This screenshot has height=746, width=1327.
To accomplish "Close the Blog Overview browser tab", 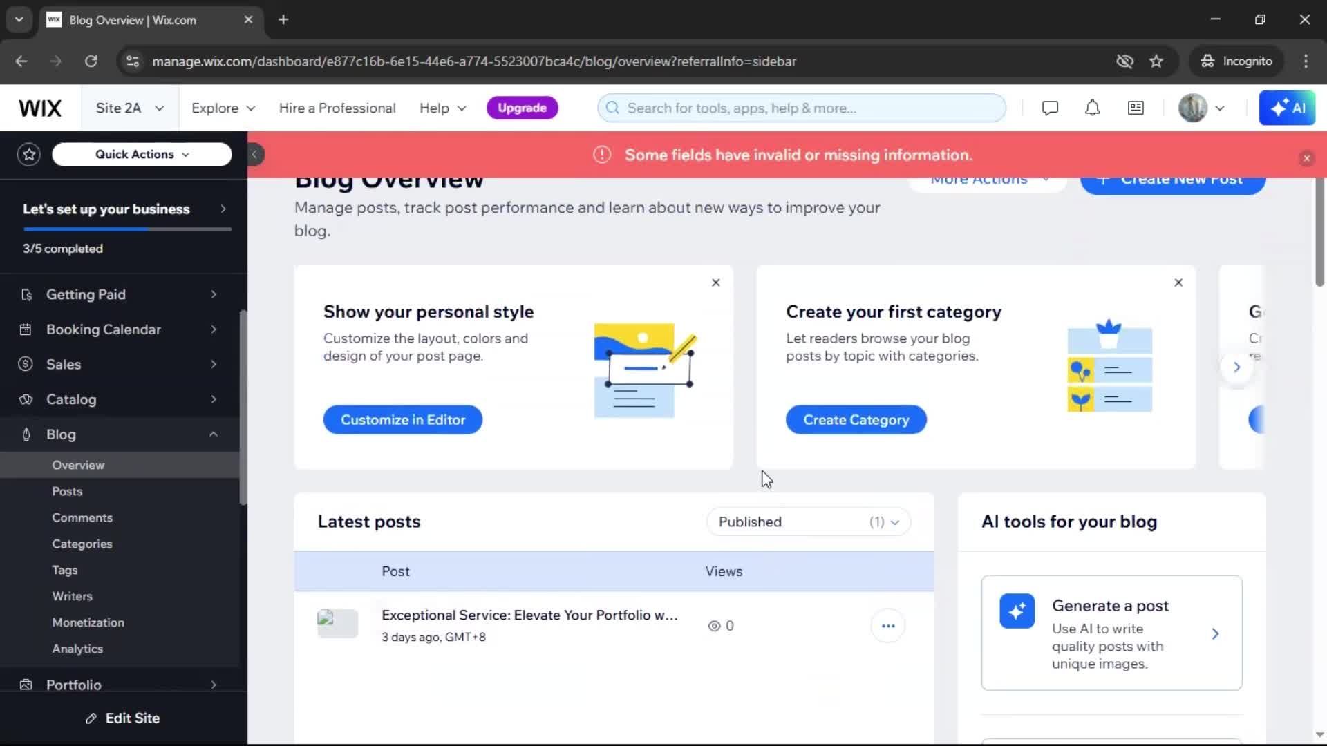I will click(x=248, y=19).
